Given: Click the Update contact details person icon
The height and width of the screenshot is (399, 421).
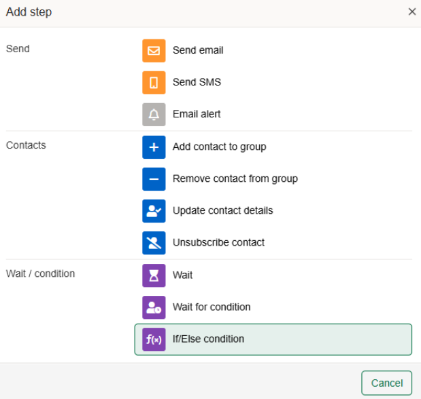Looking at the screenshot, I should pos(154,211).
